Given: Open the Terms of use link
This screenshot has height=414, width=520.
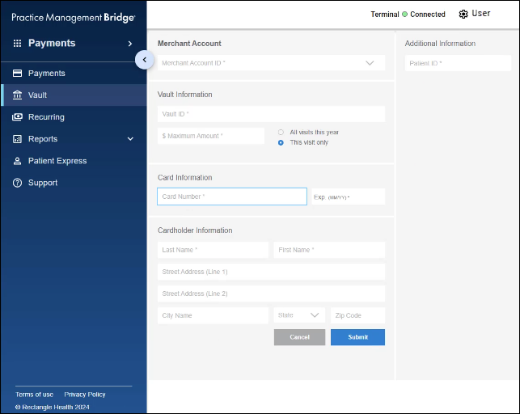Looking at the screenshot, I should pyautogui.click(x=34, y=395).
